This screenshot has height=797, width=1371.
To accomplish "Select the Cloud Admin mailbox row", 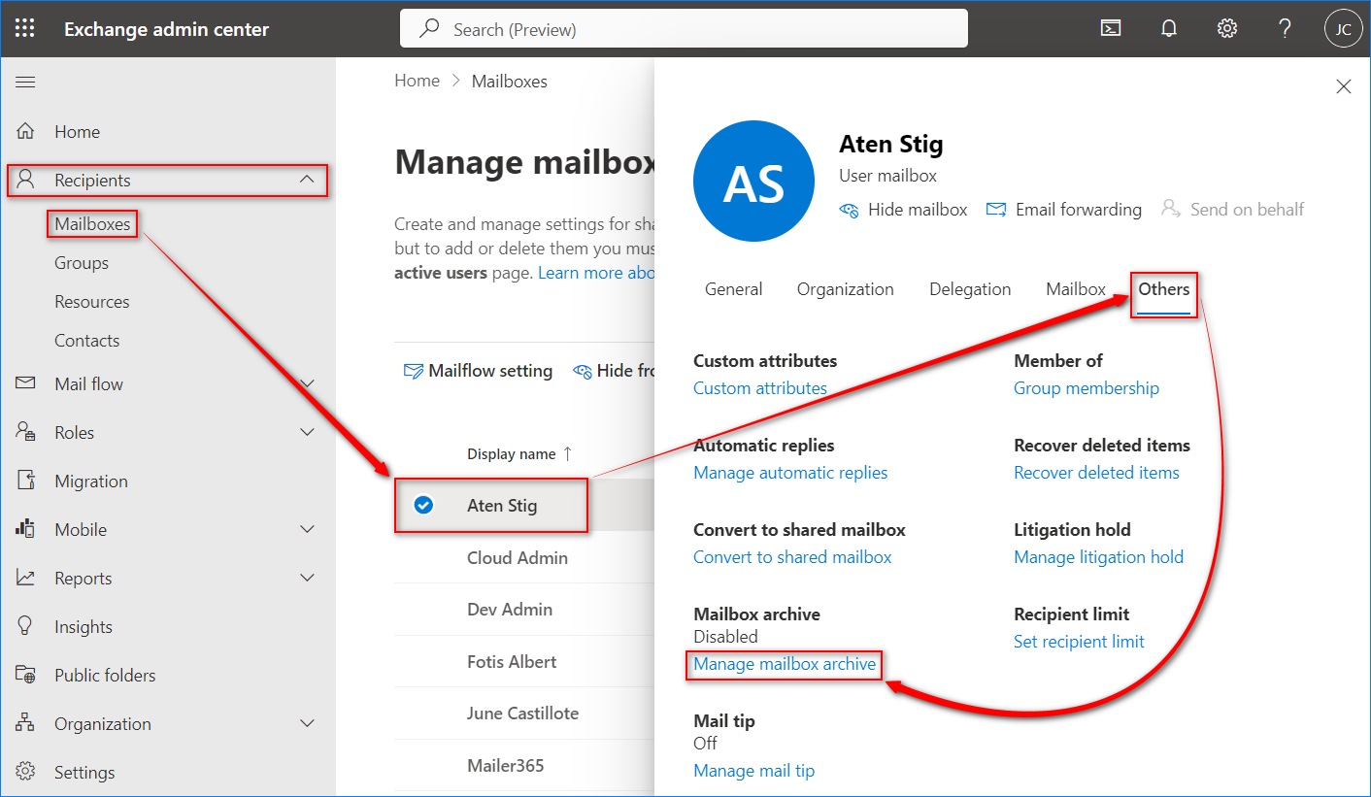I will (x=524, y=557).
